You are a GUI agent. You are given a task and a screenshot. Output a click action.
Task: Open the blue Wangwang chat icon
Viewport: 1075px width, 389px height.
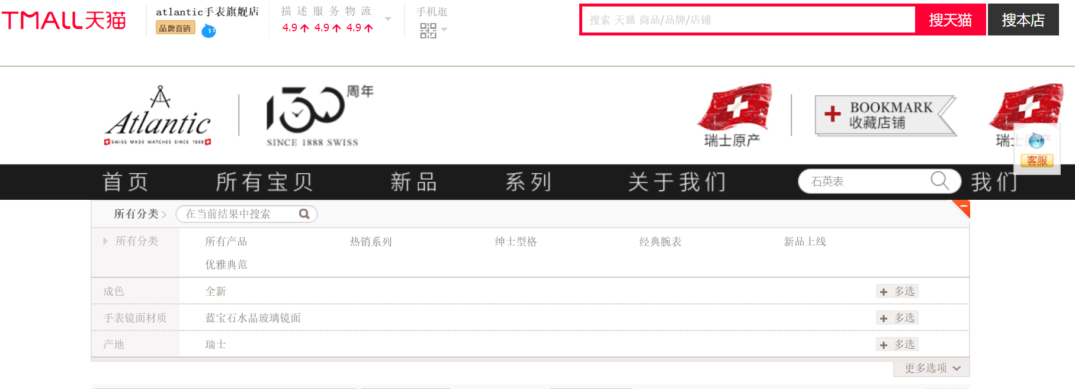[208, 31]
